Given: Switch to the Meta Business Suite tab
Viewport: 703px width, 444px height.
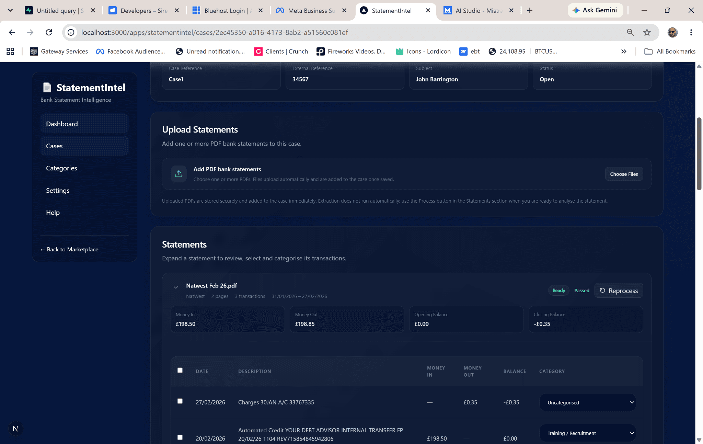Looking at the screenshot, I should pos(312,10).
